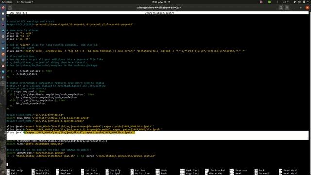Click the alias alert notify-send line
The height and width of the screenshot is (175, 311).
pos(126,51)
